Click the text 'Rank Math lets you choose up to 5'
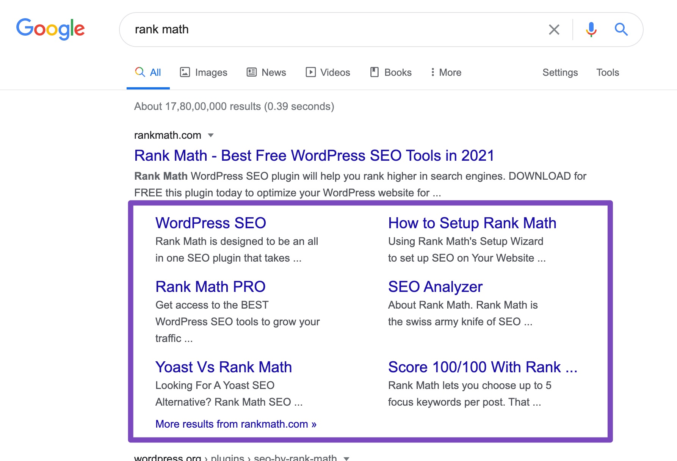 (470, 385)
